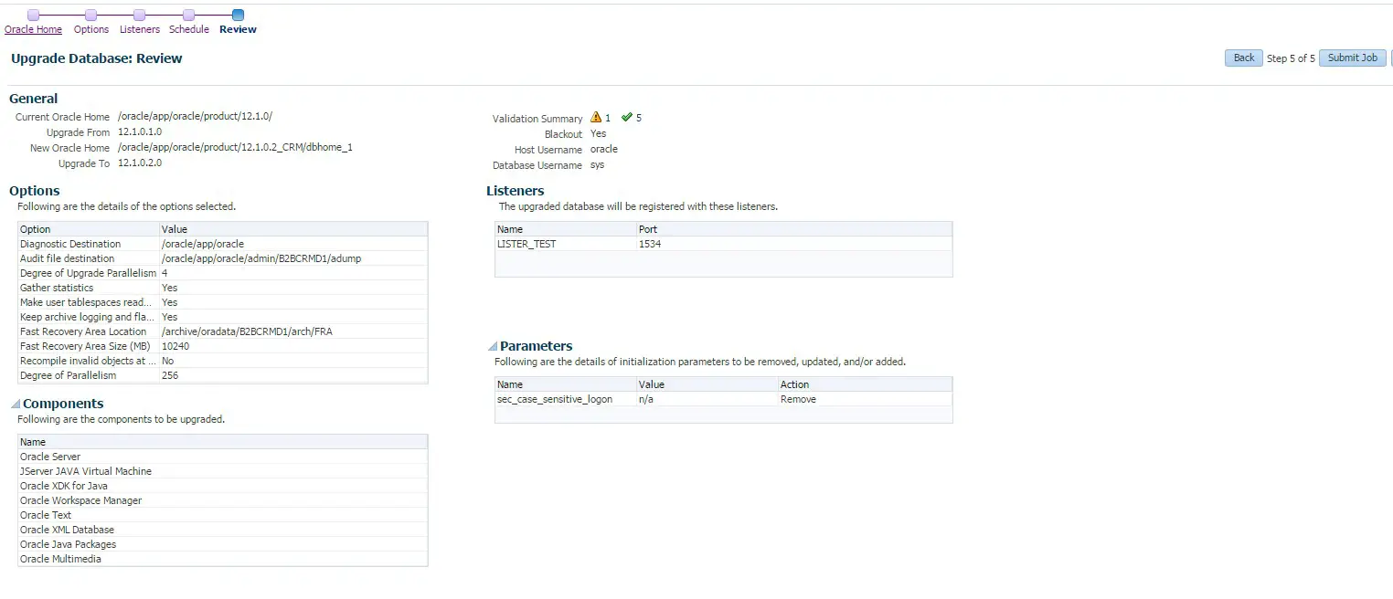The height and width of the screenshot is (599, 1393).
Task: Click the Review step marker icon
Action: 238,15
